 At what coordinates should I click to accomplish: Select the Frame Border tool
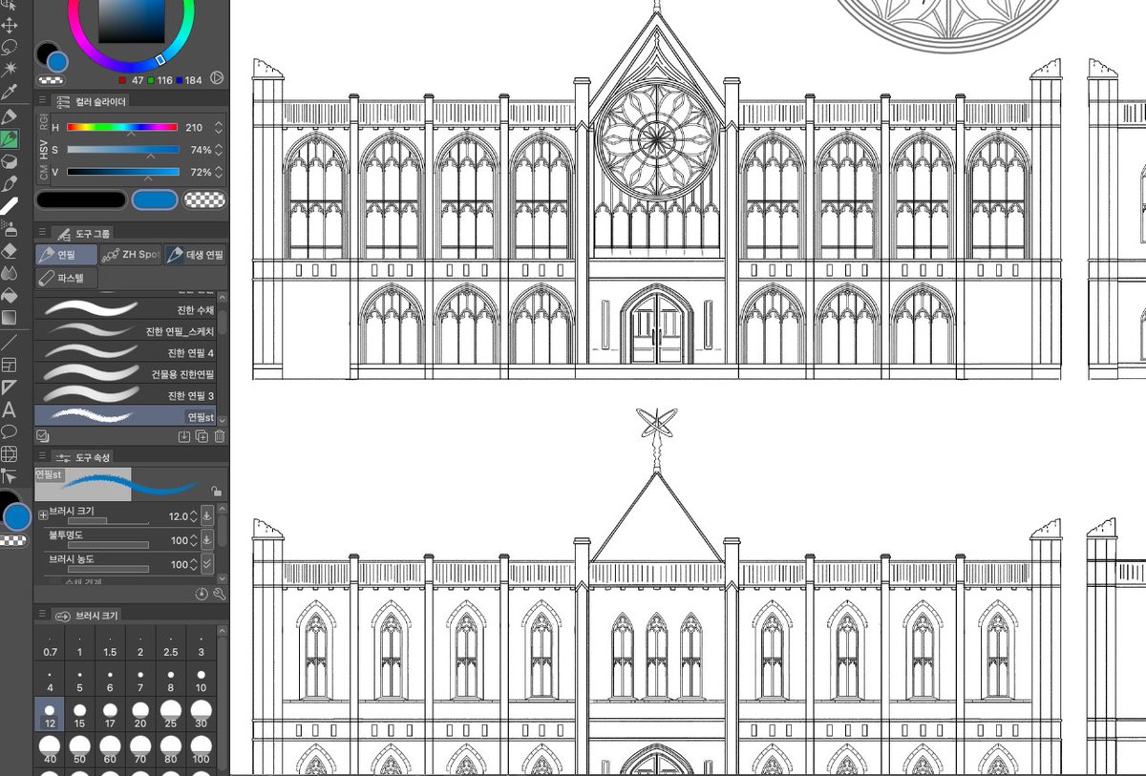click(x=10, y=364)
